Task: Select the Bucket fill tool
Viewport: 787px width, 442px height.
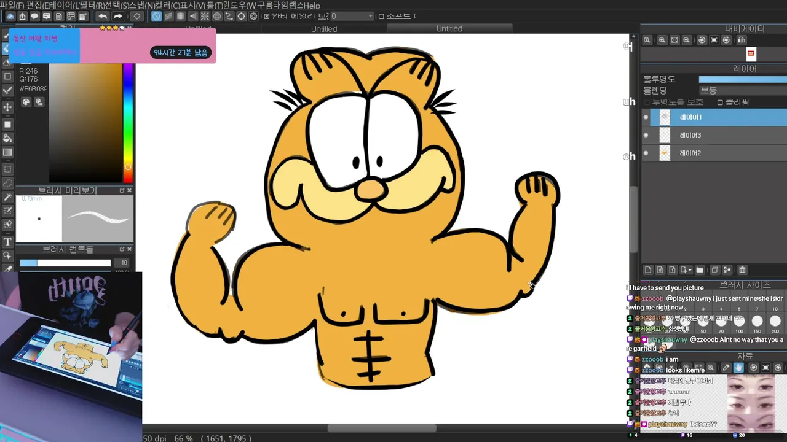Action: (x=7, y=139)
